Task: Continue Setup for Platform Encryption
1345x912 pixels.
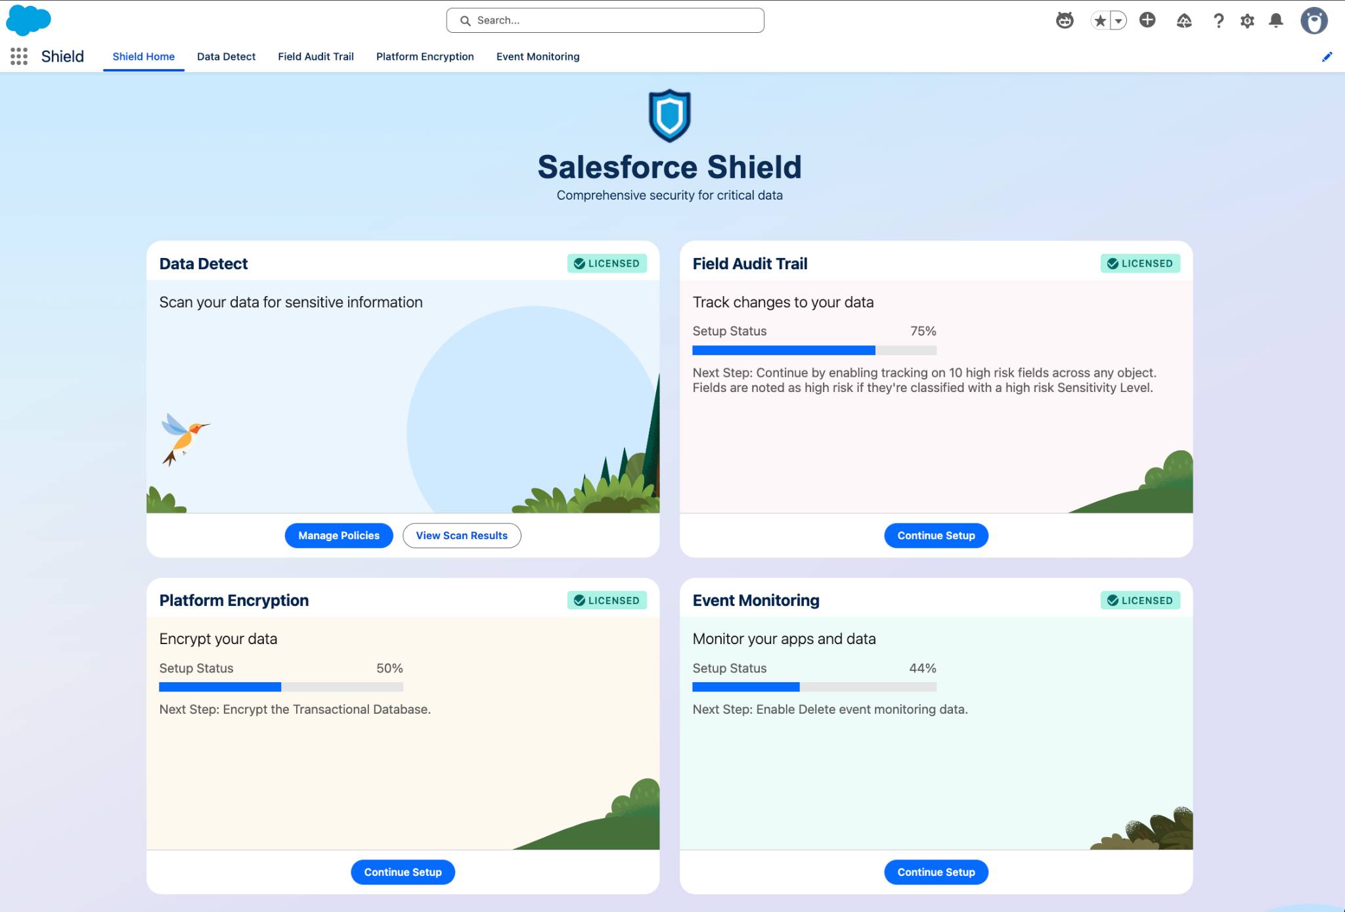Action: coord(403,872)
